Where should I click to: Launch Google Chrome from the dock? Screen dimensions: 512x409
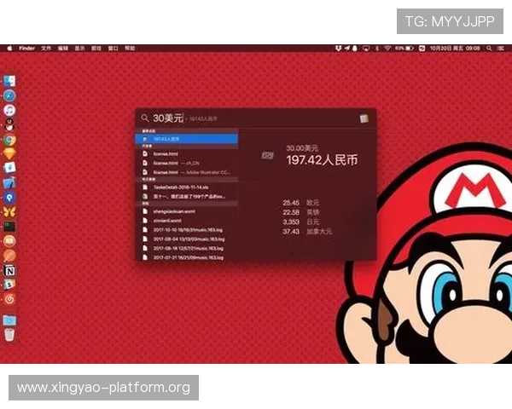point(9,140)
